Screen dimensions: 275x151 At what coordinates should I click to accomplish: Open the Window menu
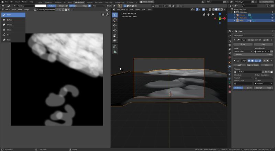click(x=24, y=2)
